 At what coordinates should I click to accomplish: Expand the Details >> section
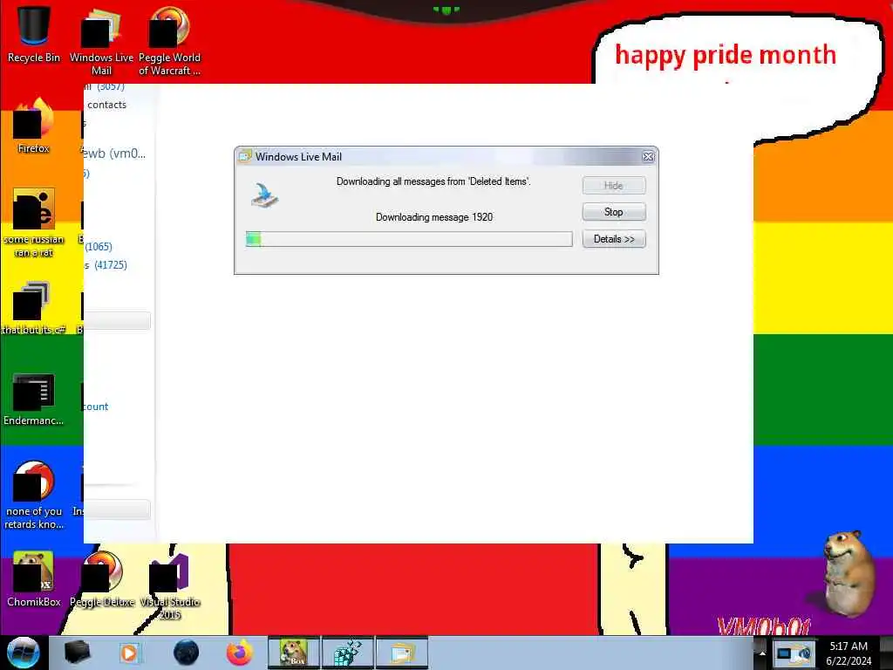[x=614, y=239]
